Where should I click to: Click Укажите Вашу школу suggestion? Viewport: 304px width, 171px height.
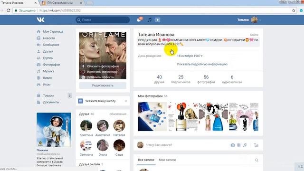click(100, 101)
